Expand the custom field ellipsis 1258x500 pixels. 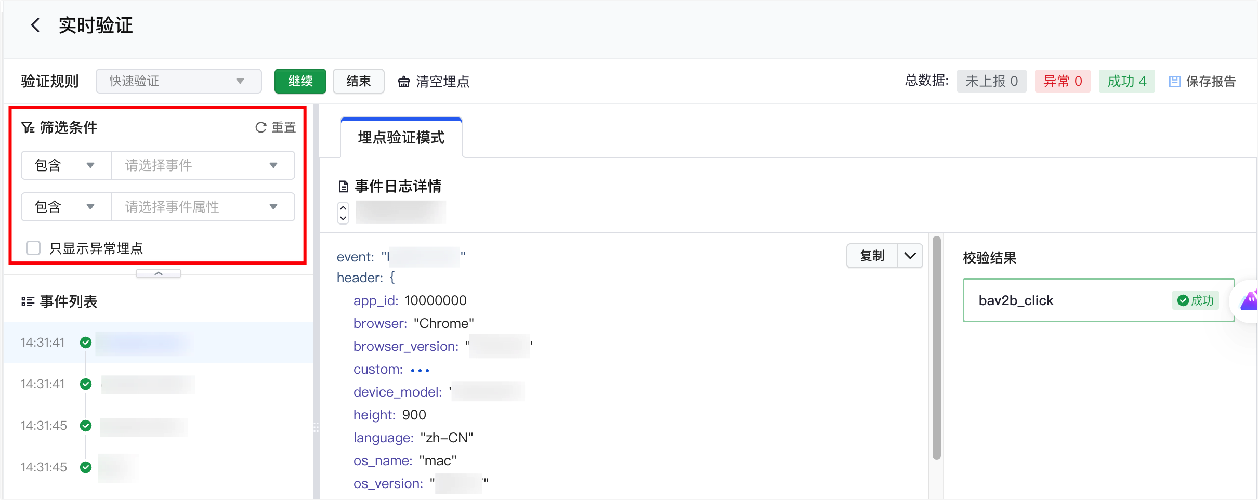[420, 370]
